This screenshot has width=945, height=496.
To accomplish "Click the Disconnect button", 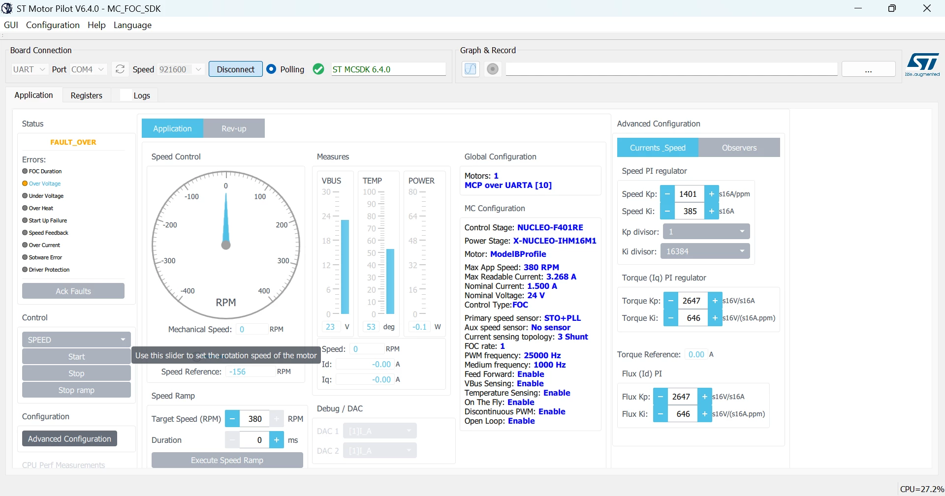I will pos(236,69).
